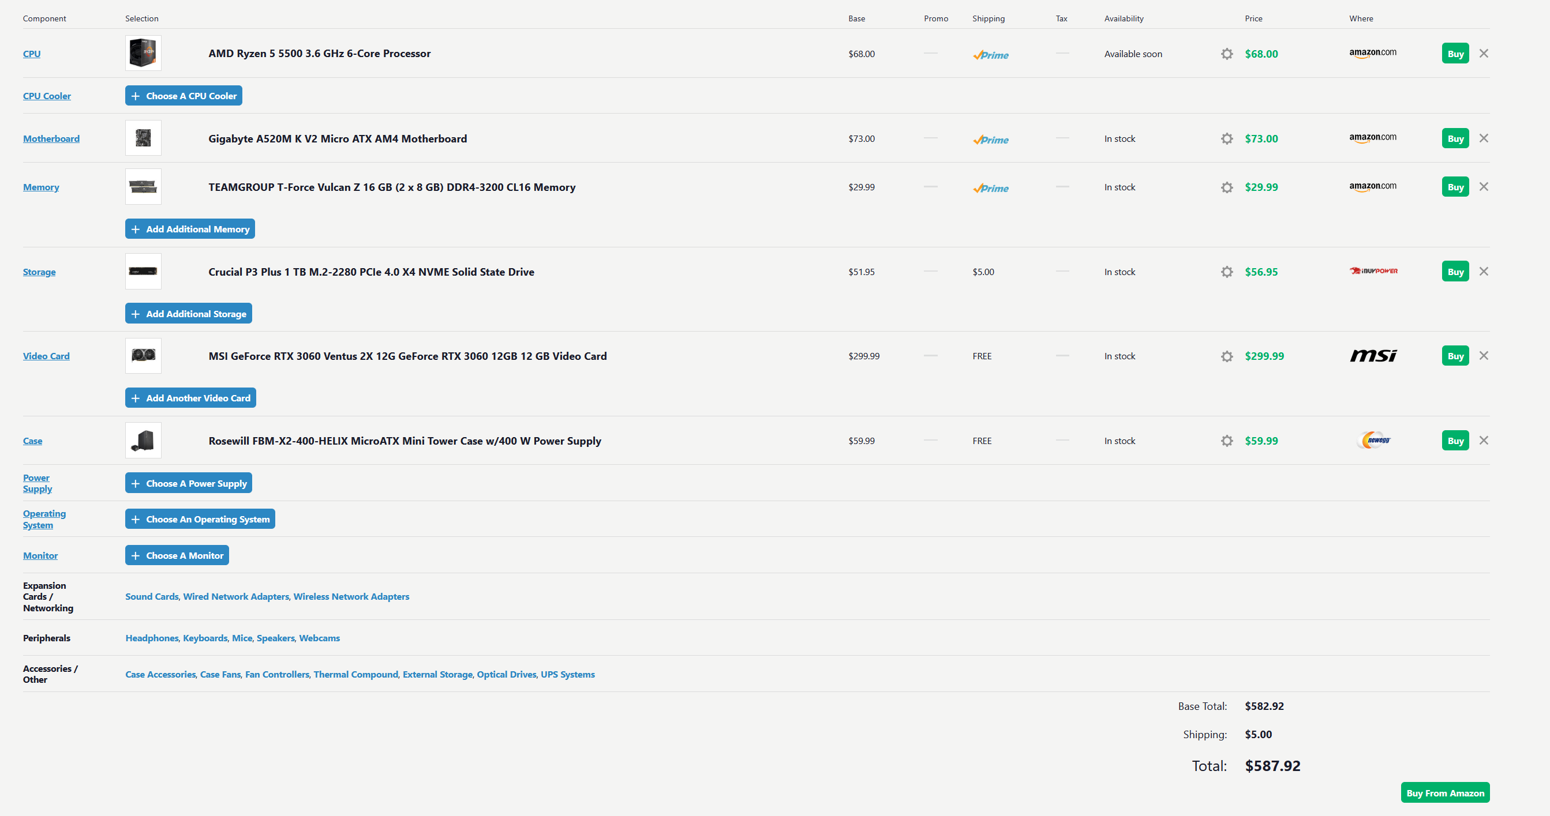Buy the CPU for $68.00

[1455, 54]
